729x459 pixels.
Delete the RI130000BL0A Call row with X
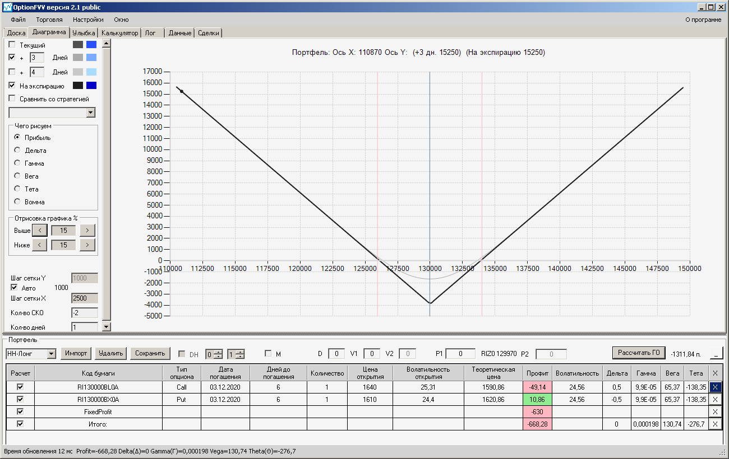click(x=715, y=387)
